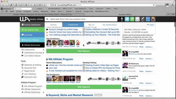The height and width of the screenshot is (99, 176).
Task: Click Safari forward arrow button
Action: click(6, 5)
